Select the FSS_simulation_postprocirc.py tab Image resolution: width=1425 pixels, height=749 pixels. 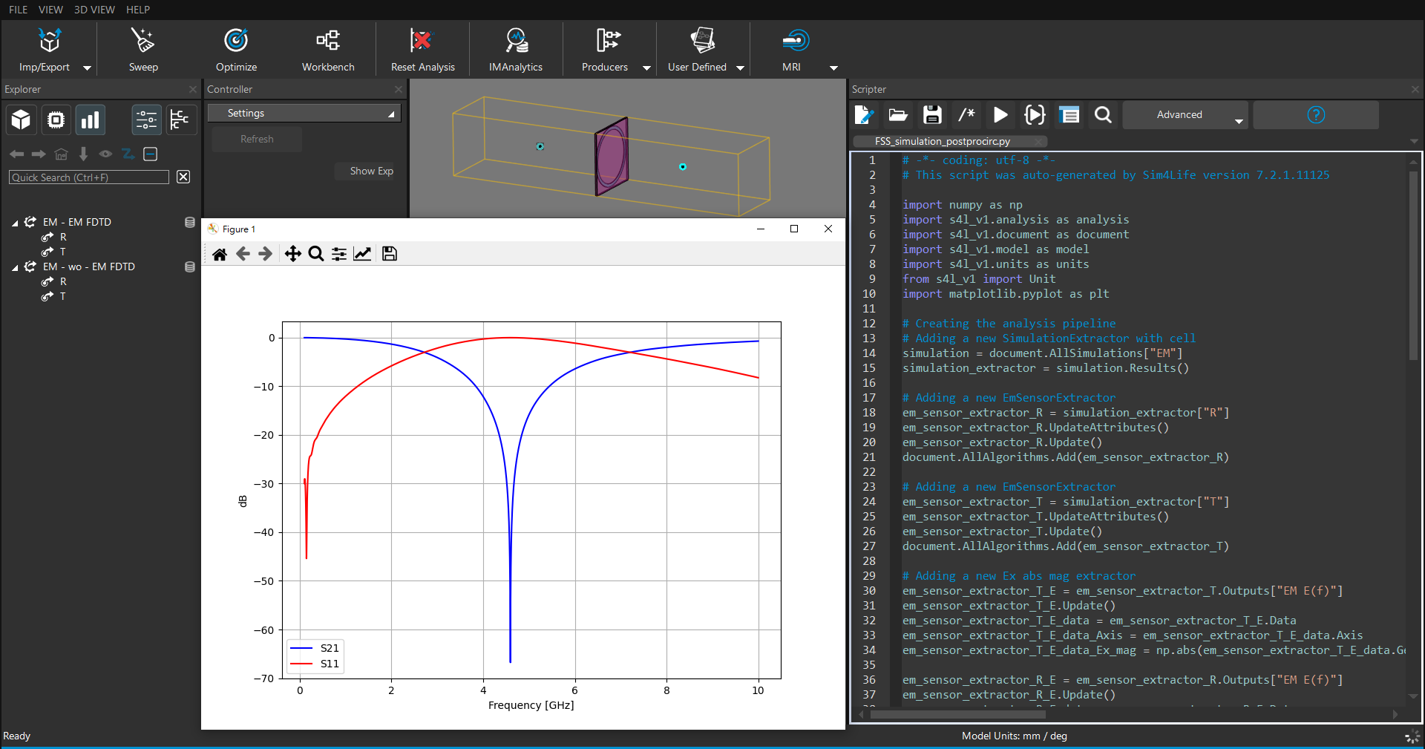point(942,141)
